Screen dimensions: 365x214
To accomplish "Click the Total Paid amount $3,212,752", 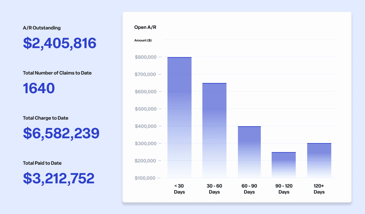I will tap(59, 179).
